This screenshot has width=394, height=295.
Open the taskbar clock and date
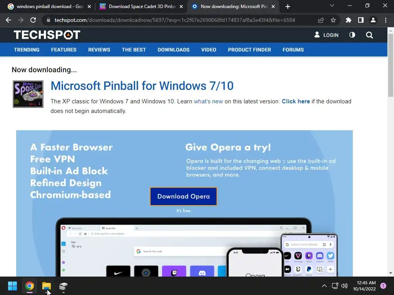click(x=365, y=286)
